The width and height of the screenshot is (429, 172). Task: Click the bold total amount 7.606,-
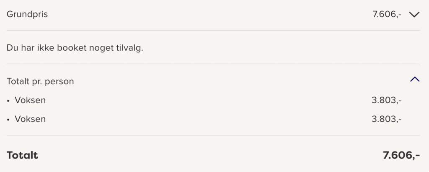(x=401, y=155)
